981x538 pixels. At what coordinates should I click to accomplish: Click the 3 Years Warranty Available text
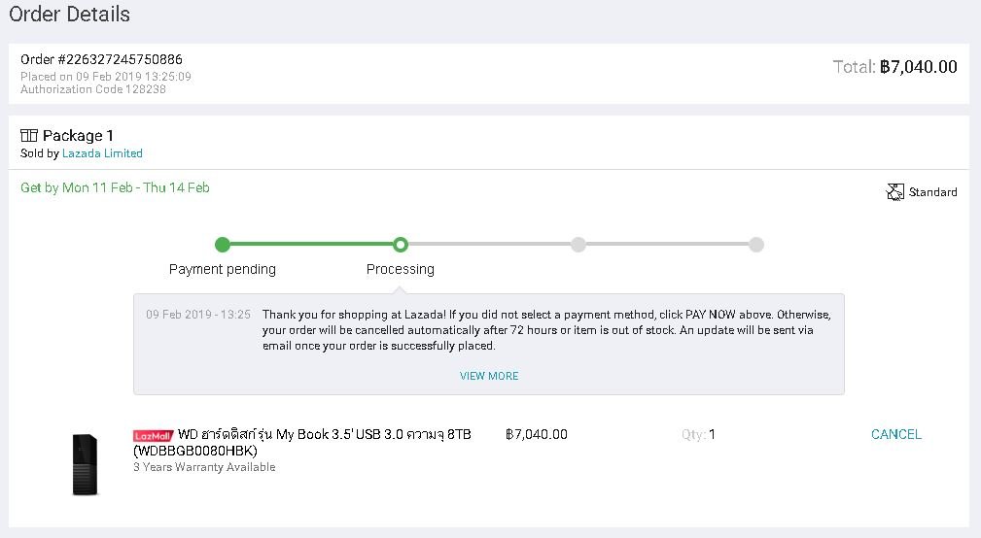204,467
